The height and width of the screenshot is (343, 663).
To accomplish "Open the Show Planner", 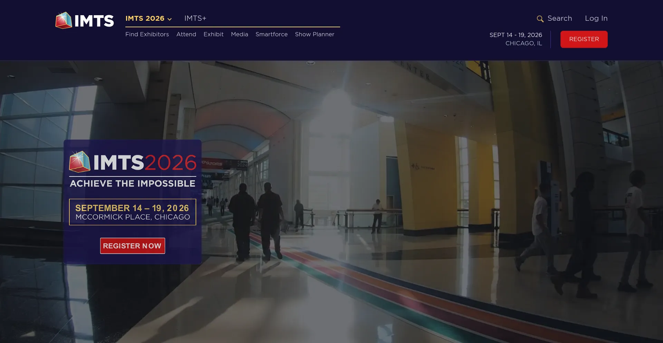I will click(x=314, y=35).
